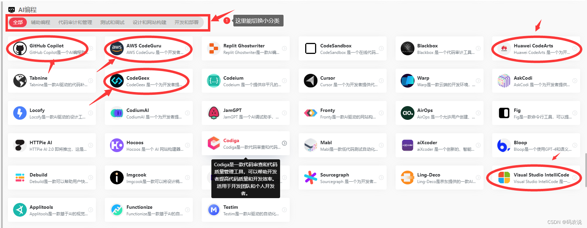Click the aiXcoder purple logo icon

(408, 146)
